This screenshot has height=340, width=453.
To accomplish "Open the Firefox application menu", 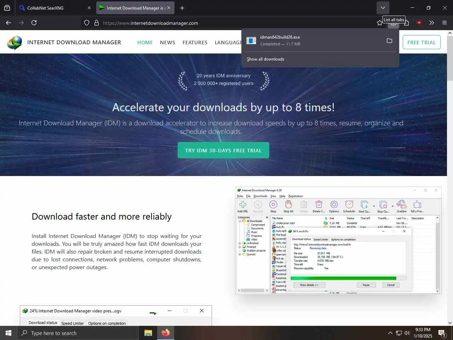I will pos(445,23).
